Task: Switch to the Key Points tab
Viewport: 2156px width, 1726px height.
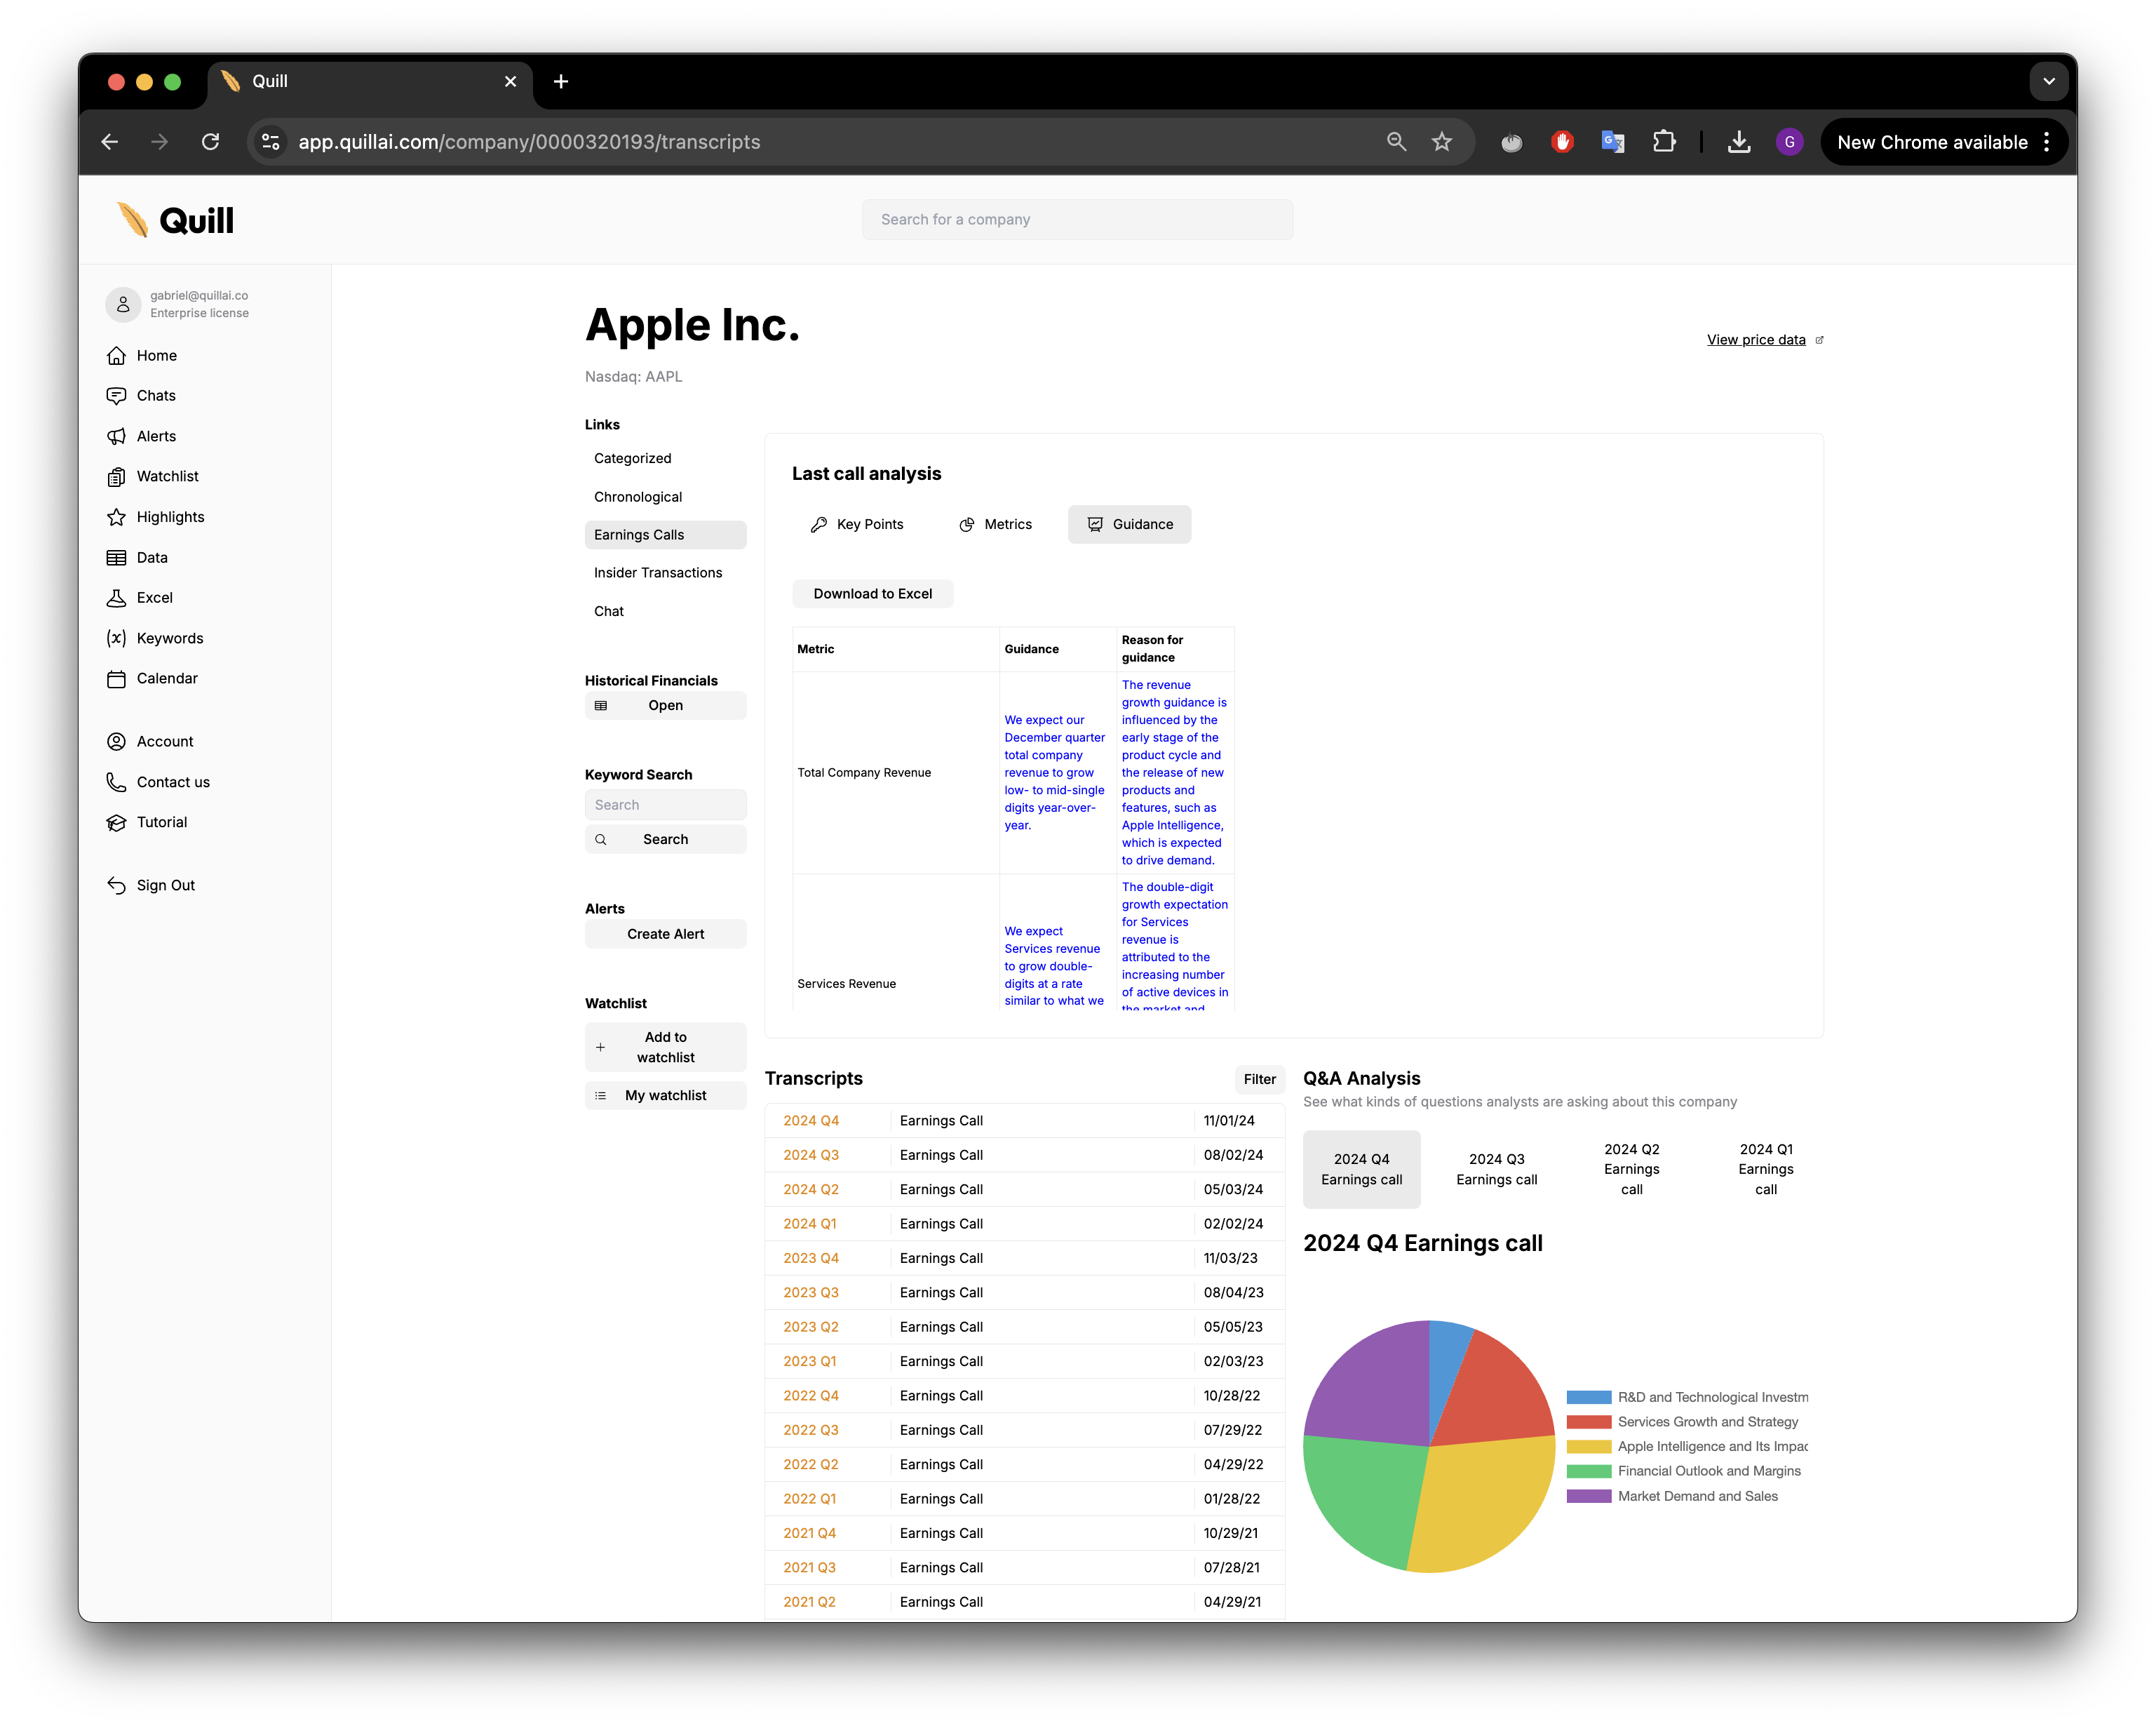Action: pyautogui.click(x=857, y=524)
